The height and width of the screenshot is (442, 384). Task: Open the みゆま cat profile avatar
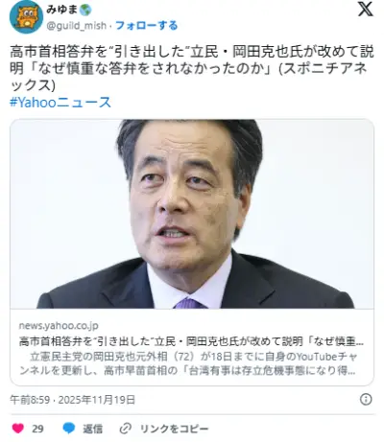(x=26, y=16)
